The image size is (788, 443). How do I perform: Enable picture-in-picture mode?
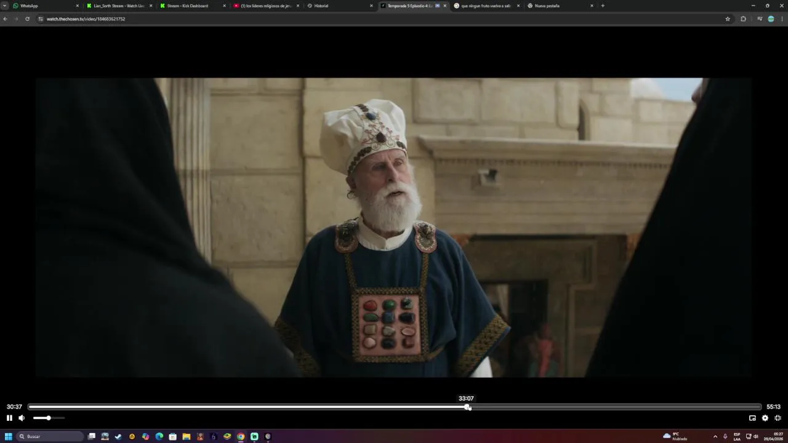point(752,418)
